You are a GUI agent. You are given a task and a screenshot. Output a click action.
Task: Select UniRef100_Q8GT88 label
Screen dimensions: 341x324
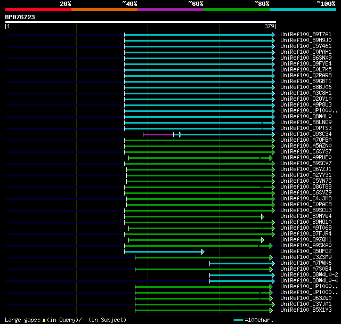[x=306, y=187]
